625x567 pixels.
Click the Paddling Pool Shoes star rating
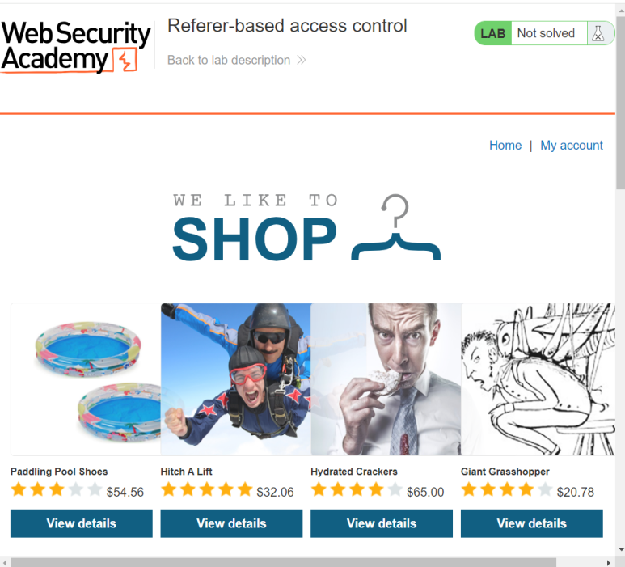(x=57, y=489)
